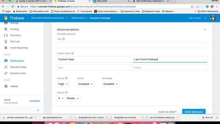Screen dimensions: 220x124
Task: Select the Firebase console tab
Action: [72, 1]
